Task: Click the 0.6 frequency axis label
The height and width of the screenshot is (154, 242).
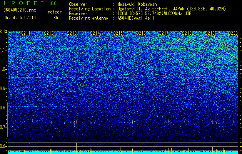Action: click(x=3, y=146)
